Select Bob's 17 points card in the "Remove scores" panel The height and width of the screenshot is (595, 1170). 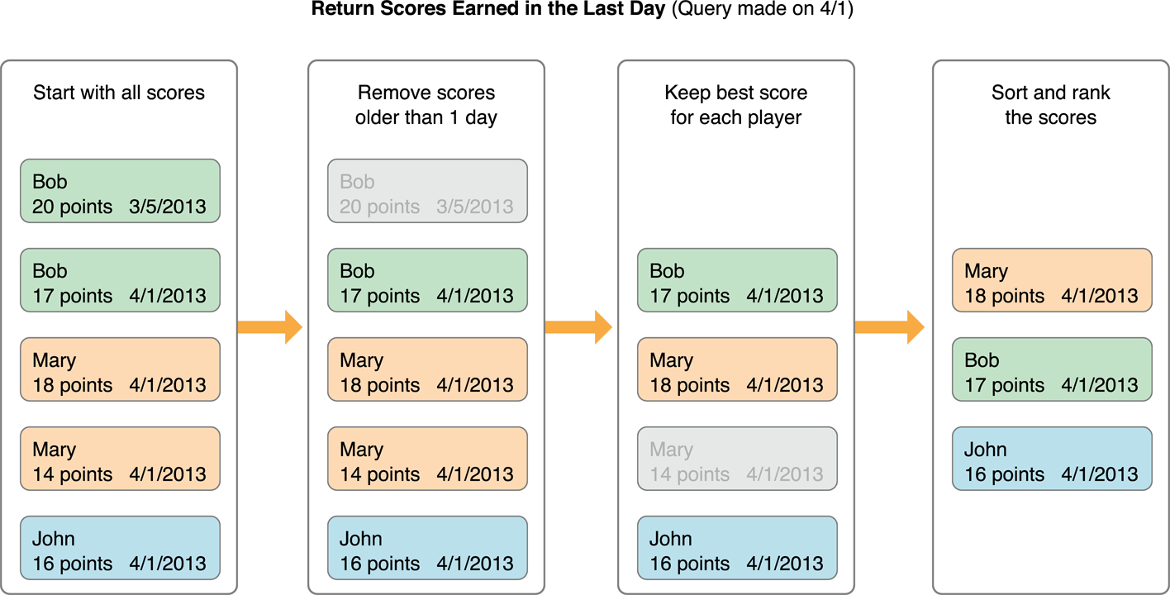click(x=427, y=280)
